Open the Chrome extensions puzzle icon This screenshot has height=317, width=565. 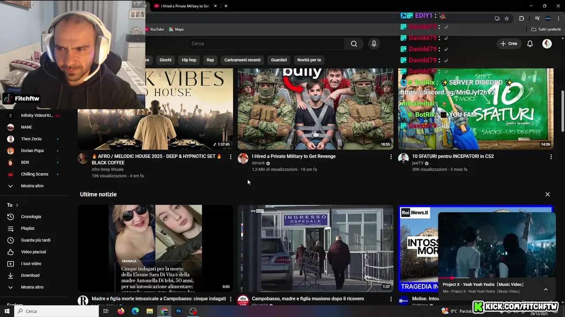[x=521, y=18]
